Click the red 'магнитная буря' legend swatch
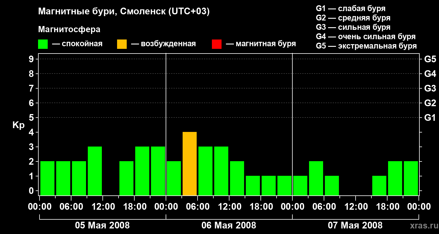 click(x=217, y=44)
